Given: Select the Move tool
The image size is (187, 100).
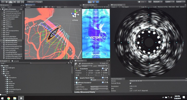Looking at the screenshot, I should tap(7, 2).
